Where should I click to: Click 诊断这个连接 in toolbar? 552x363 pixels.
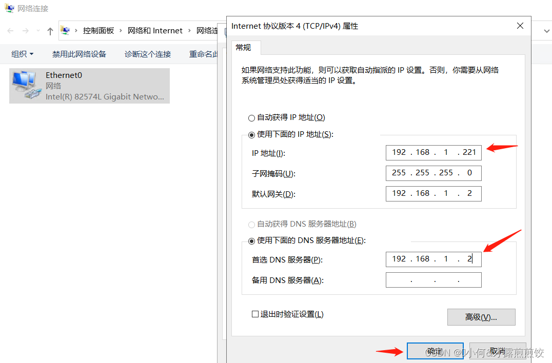tap(148, 54)
